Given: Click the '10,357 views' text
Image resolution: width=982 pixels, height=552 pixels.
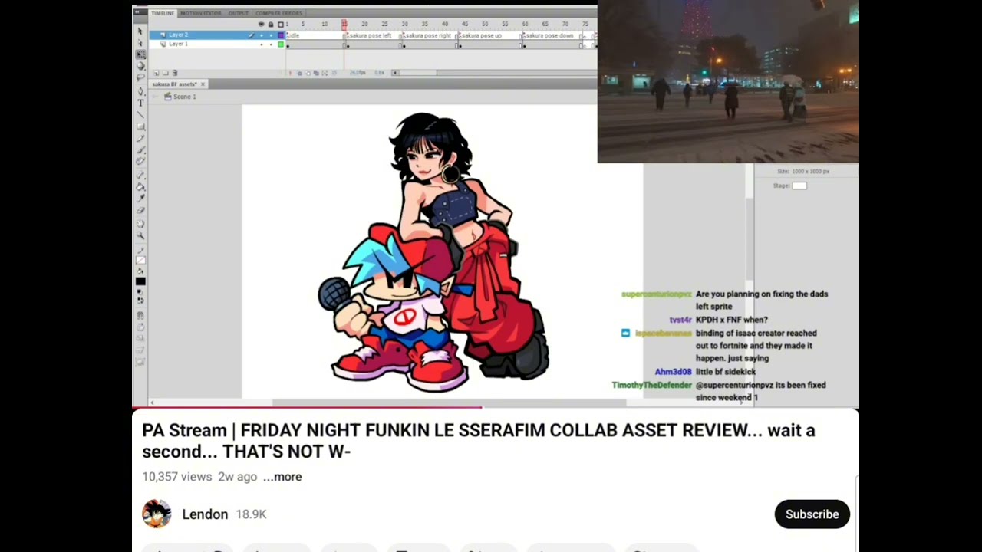Looking at the screenshot, I should [x=176, y=476].
